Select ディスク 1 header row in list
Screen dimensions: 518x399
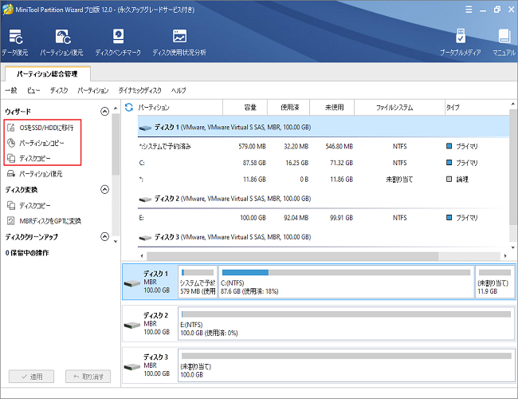pyautogui.click(x=323, y=127)
